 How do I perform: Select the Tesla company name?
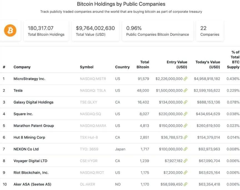tap(18, 90)
